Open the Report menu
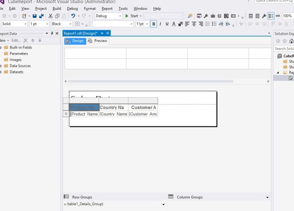This screenshot has height=211, width=294. (x=107, y=8)
